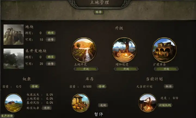The height and width of the screenshot is (118, 196).
Task: Click the 扩建库房 warehouse circular icon
Action: click(x=164, y=50)
